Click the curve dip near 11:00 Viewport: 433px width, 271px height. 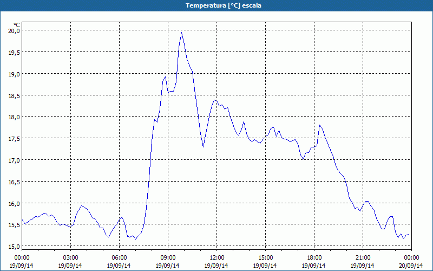tap(204, 146)
